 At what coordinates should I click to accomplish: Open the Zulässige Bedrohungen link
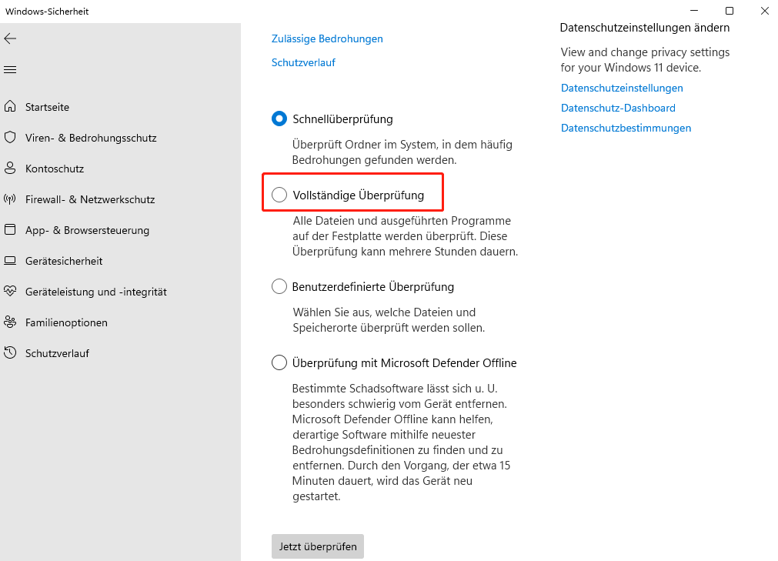327,38
